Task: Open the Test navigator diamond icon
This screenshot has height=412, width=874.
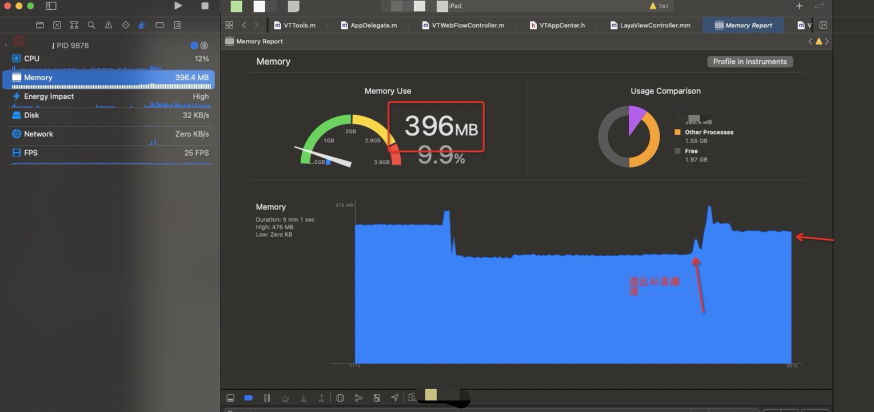Action: tap(126, 25)
